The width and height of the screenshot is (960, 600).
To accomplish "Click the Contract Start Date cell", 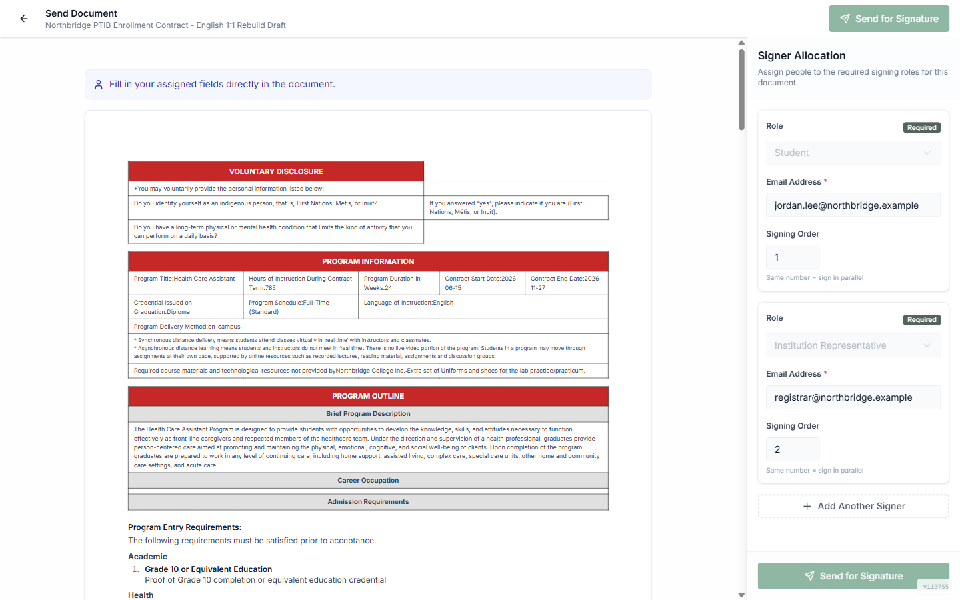I will pos(482,283).
